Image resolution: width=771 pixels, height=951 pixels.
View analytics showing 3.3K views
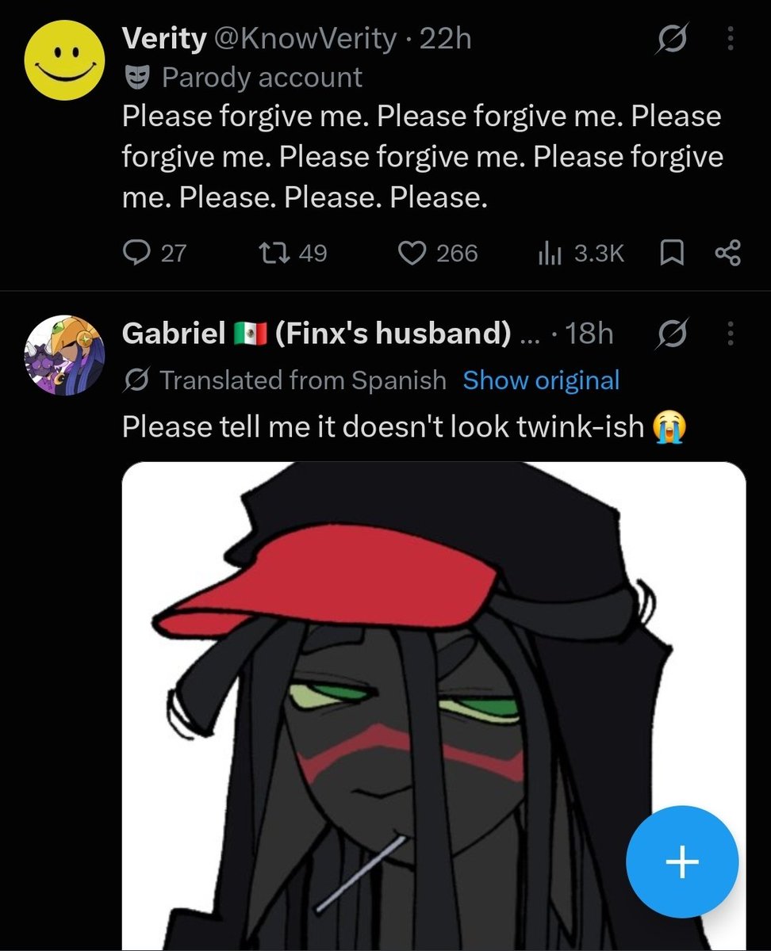point(581,253)
